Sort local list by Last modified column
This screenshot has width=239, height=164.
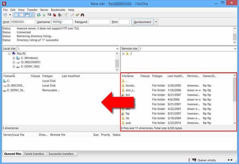click(x=71, y=76)
